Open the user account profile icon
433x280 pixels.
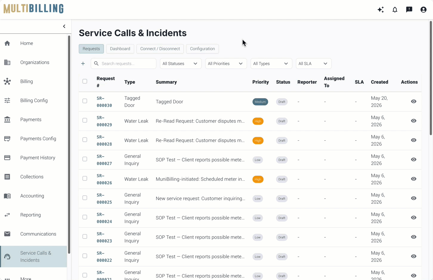point(423,10)
